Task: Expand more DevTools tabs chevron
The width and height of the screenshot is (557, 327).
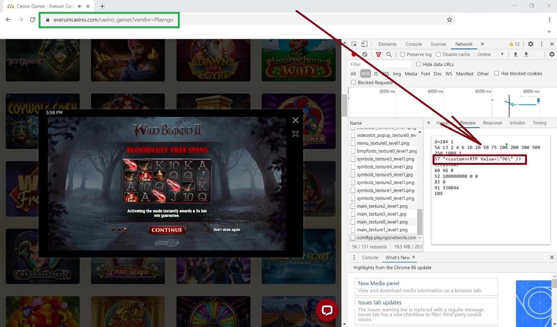Action: point(482,44)
